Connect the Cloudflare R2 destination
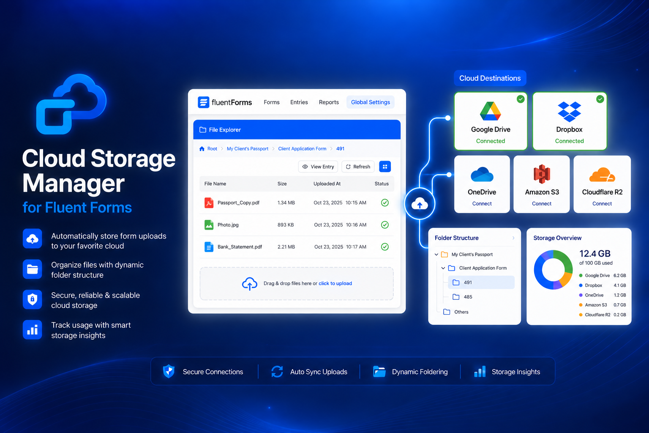Screen dimensions: 649x433 tap(602, 204)
